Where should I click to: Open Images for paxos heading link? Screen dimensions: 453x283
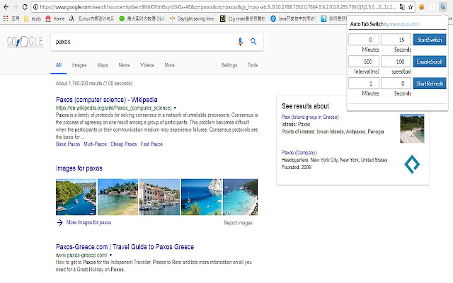point(79,168)
